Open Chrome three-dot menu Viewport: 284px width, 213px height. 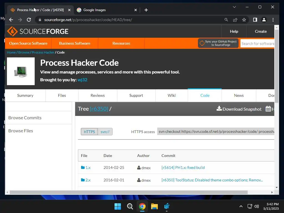coord(273,20)
